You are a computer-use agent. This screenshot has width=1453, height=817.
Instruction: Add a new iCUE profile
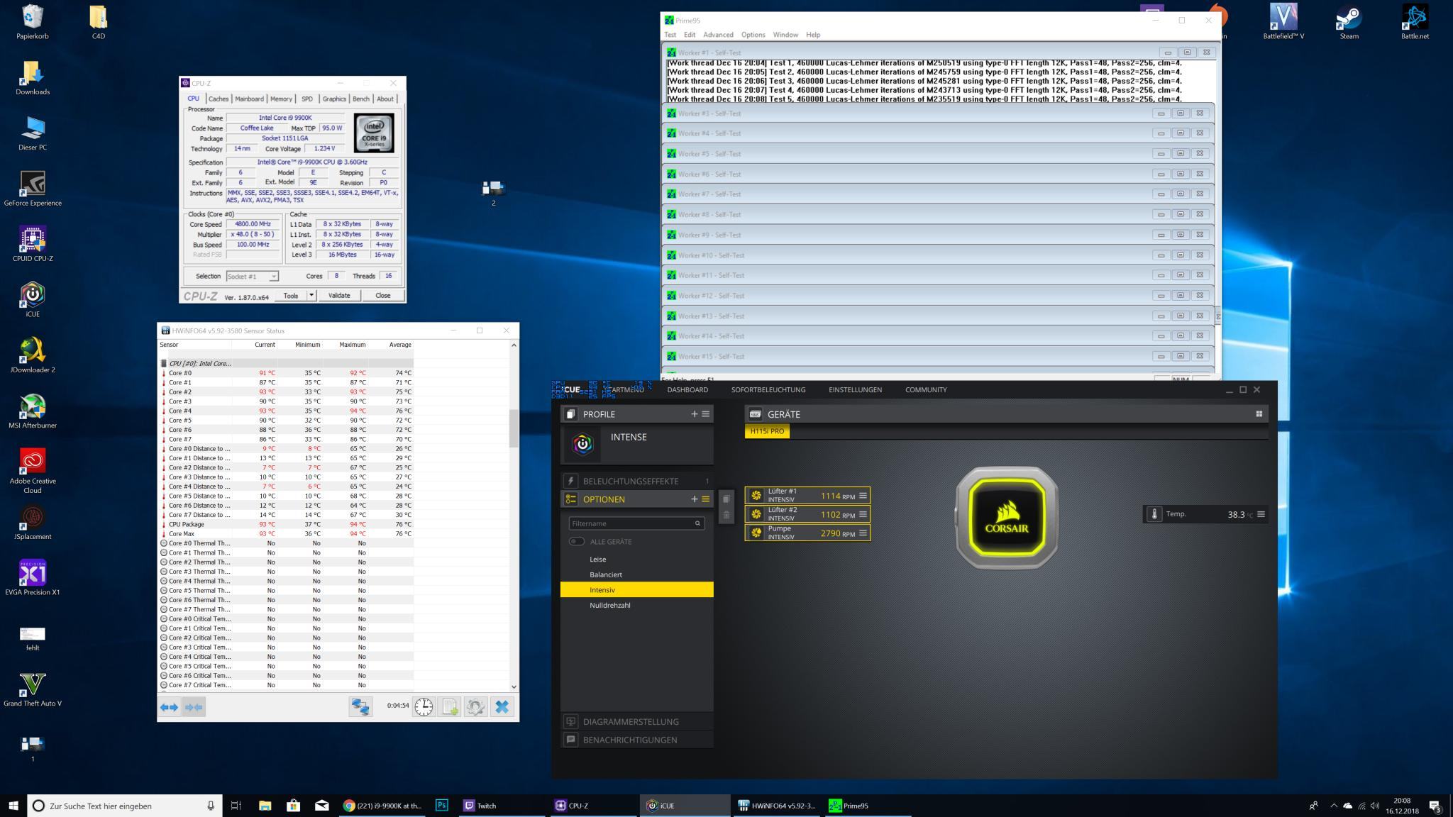click(x=694, y=414)
